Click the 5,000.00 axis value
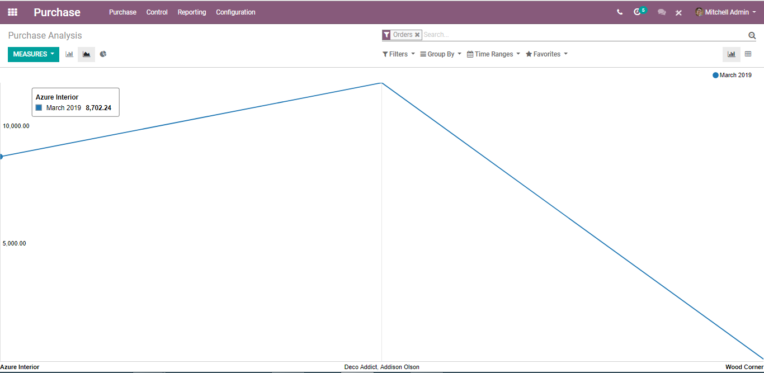Screen dimensions: 764x373 (x=15, y=243)
